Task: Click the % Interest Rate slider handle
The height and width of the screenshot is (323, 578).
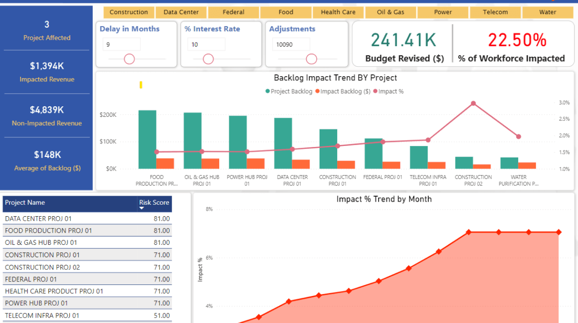Action: click(208, 59)
